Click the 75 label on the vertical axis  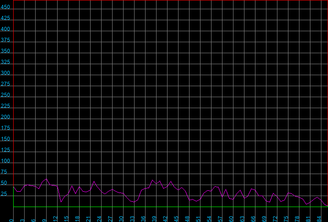4,172
